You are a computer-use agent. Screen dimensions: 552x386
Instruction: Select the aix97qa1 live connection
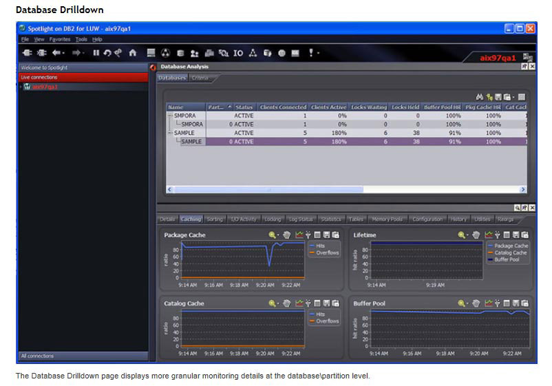pos(45,87)
